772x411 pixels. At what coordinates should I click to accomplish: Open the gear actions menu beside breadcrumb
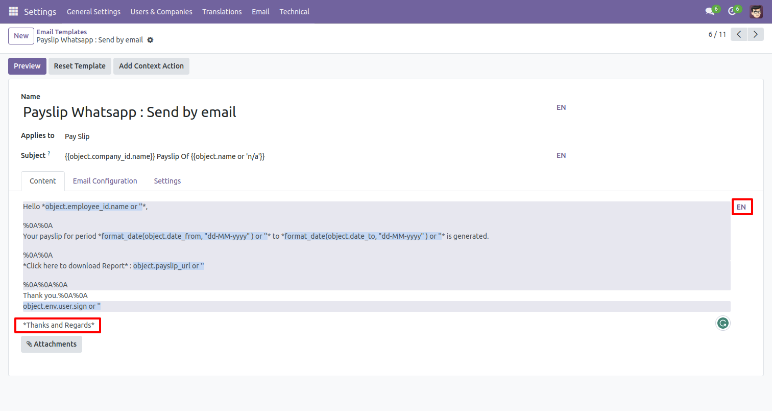click(x=150, y=40)
